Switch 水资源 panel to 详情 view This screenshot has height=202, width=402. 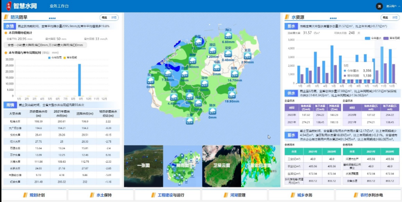click(395, 18)
